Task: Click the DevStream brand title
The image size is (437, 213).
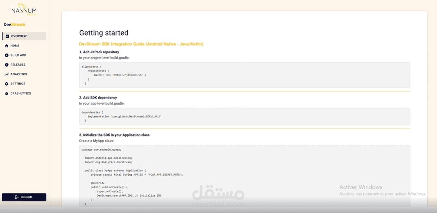Action: pyautogui.click(x=14, y=25)
